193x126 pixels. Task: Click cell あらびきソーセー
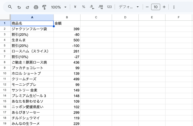click(32, 112)
